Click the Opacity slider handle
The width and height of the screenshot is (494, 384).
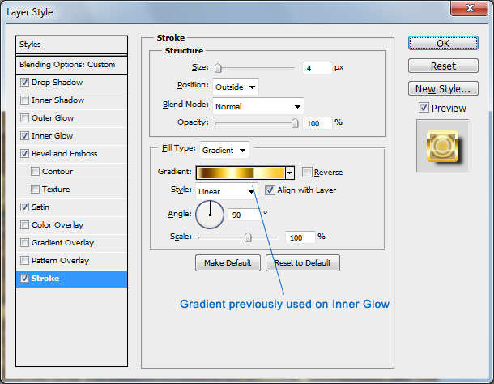[295, 123]
